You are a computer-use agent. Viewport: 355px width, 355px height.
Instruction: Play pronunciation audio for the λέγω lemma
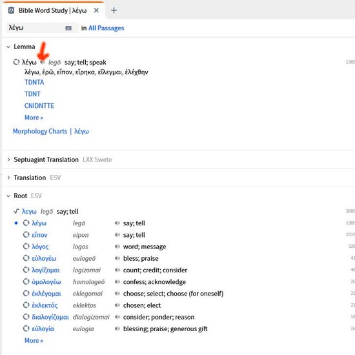pyautogui.click(x=43, y=62)
